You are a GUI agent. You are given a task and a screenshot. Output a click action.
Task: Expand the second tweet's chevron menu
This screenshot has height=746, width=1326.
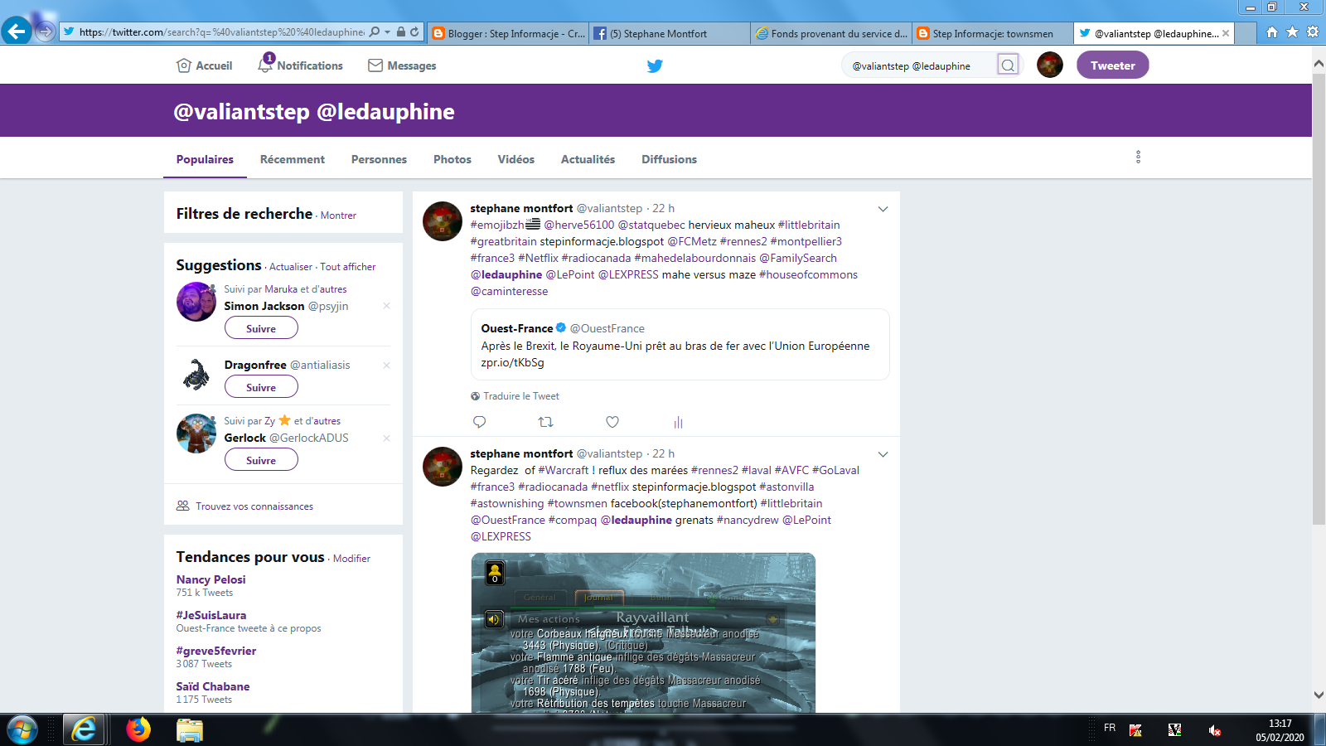coord(883,454)
